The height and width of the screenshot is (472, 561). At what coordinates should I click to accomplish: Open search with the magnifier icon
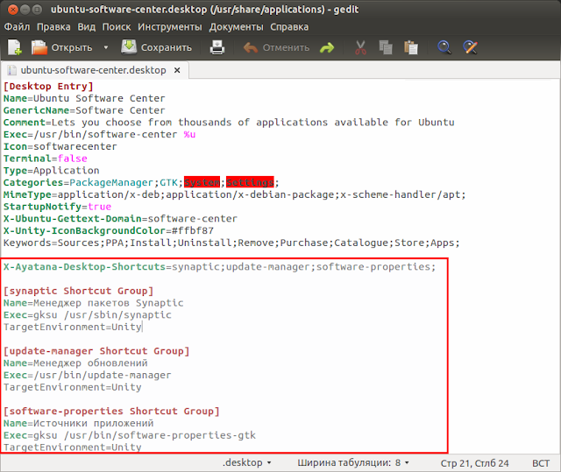coord(444,47)
